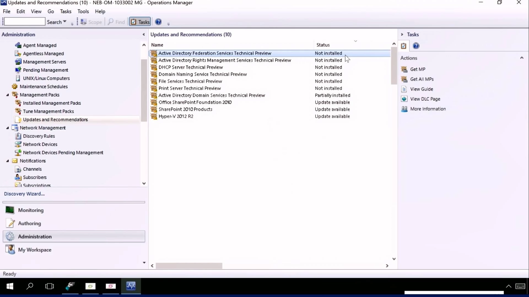Click the Discovery Rules icon

tap(18, 136)
